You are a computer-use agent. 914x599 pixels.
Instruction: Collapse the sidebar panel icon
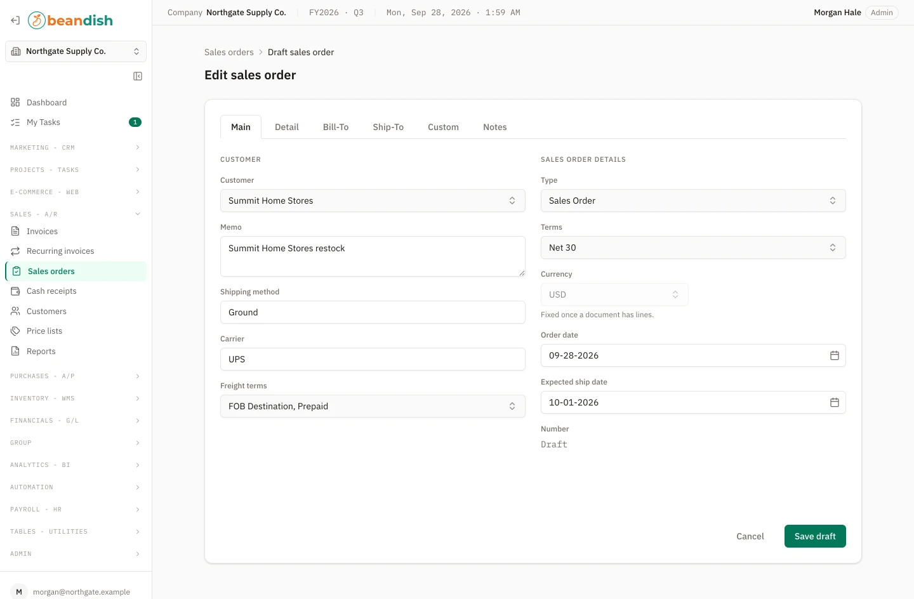(138, 76)
